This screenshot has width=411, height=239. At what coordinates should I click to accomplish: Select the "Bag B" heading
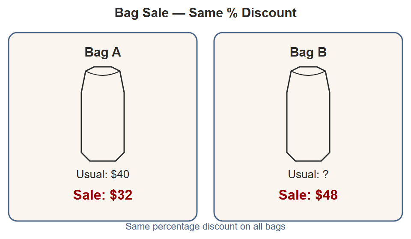coord(308,52)
